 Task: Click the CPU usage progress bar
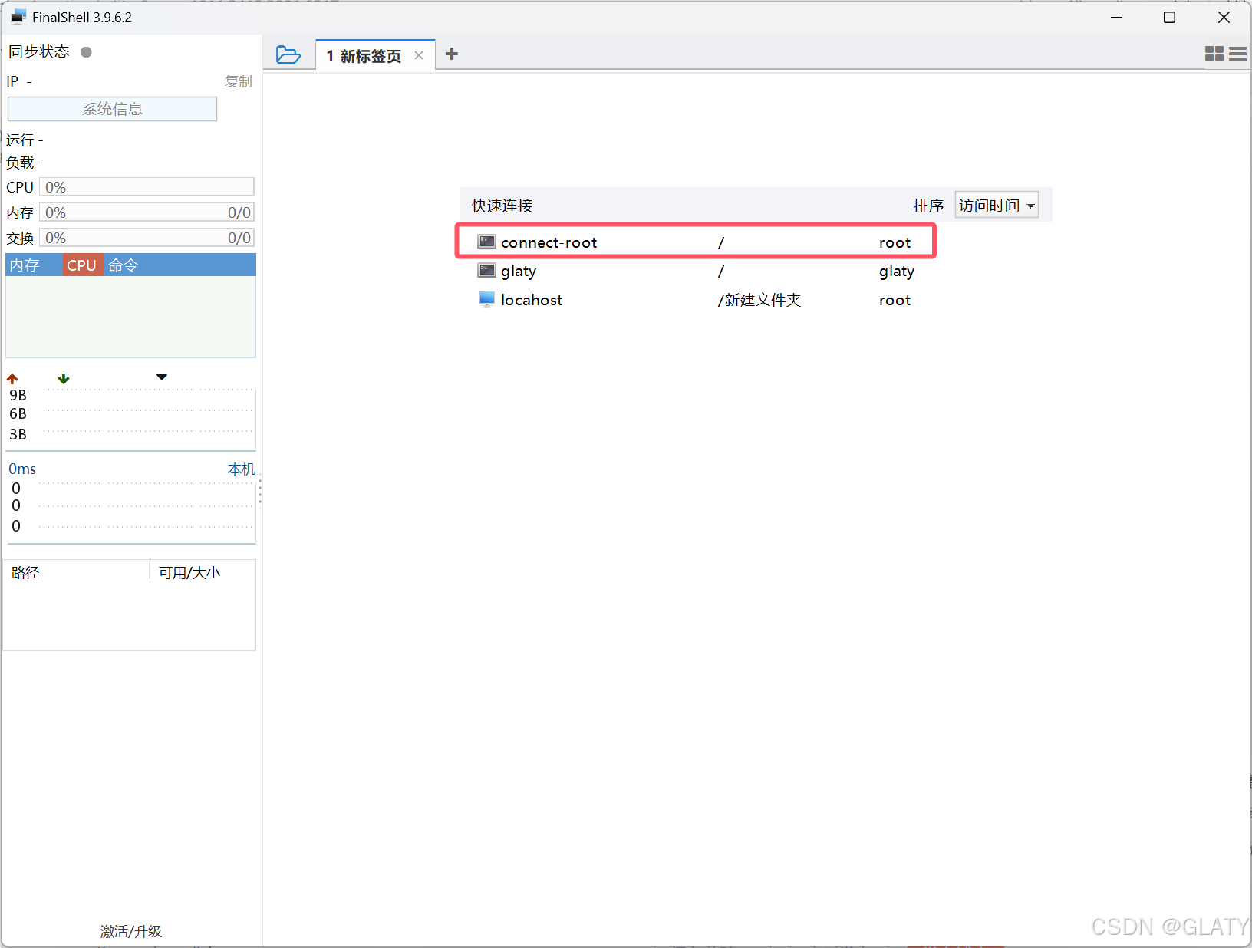pos(147,187)
